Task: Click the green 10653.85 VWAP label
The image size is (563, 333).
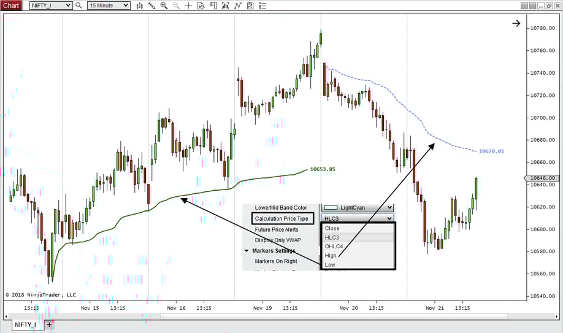Action: (x=323, y=169)
